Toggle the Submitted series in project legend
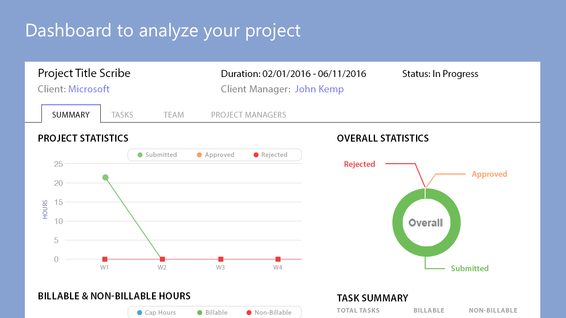 coord(157,155)
